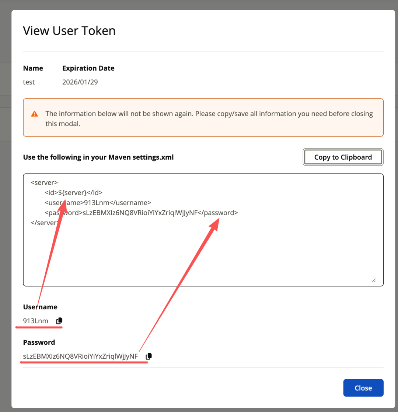The height and width of the screenshot is (412, 398).
Task: Click the expiration date 2026/01/29
Action: coord(80,82)
